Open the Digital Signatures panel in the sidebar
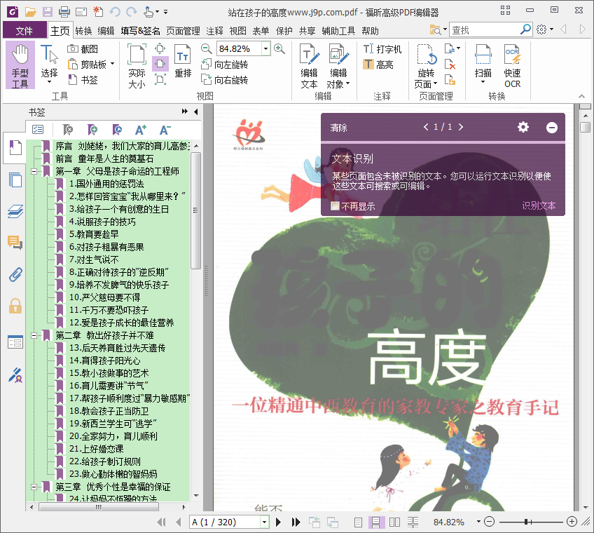594x533 pixels. (x=15, y=375)
